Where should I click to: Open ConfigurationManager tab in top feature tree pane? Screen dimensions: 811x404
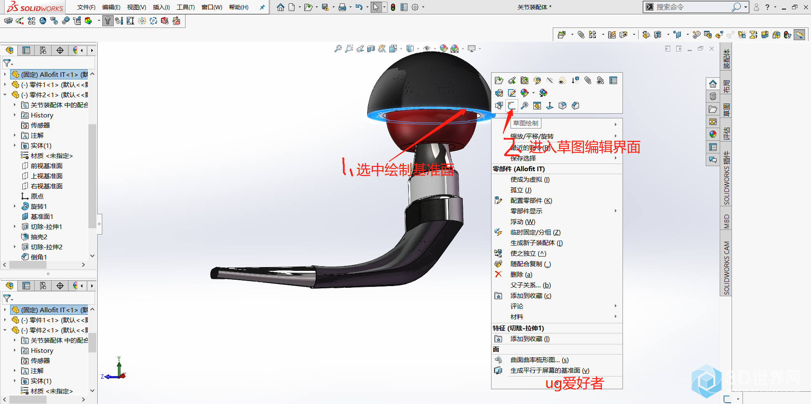[x=43, y=50]
